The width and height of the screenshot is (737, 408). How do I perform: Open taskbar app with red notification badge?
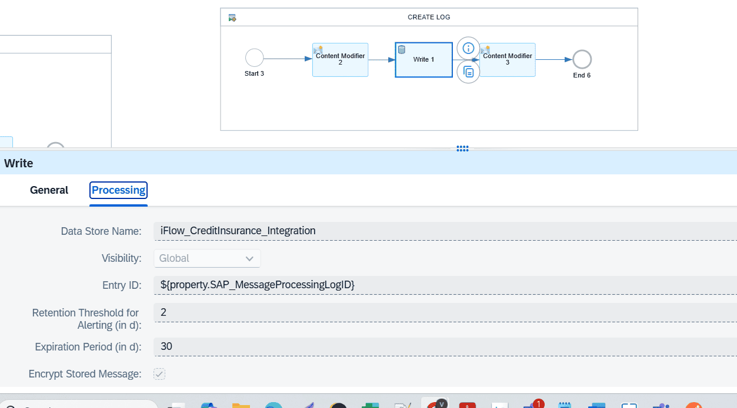click(x=533, y=404)
